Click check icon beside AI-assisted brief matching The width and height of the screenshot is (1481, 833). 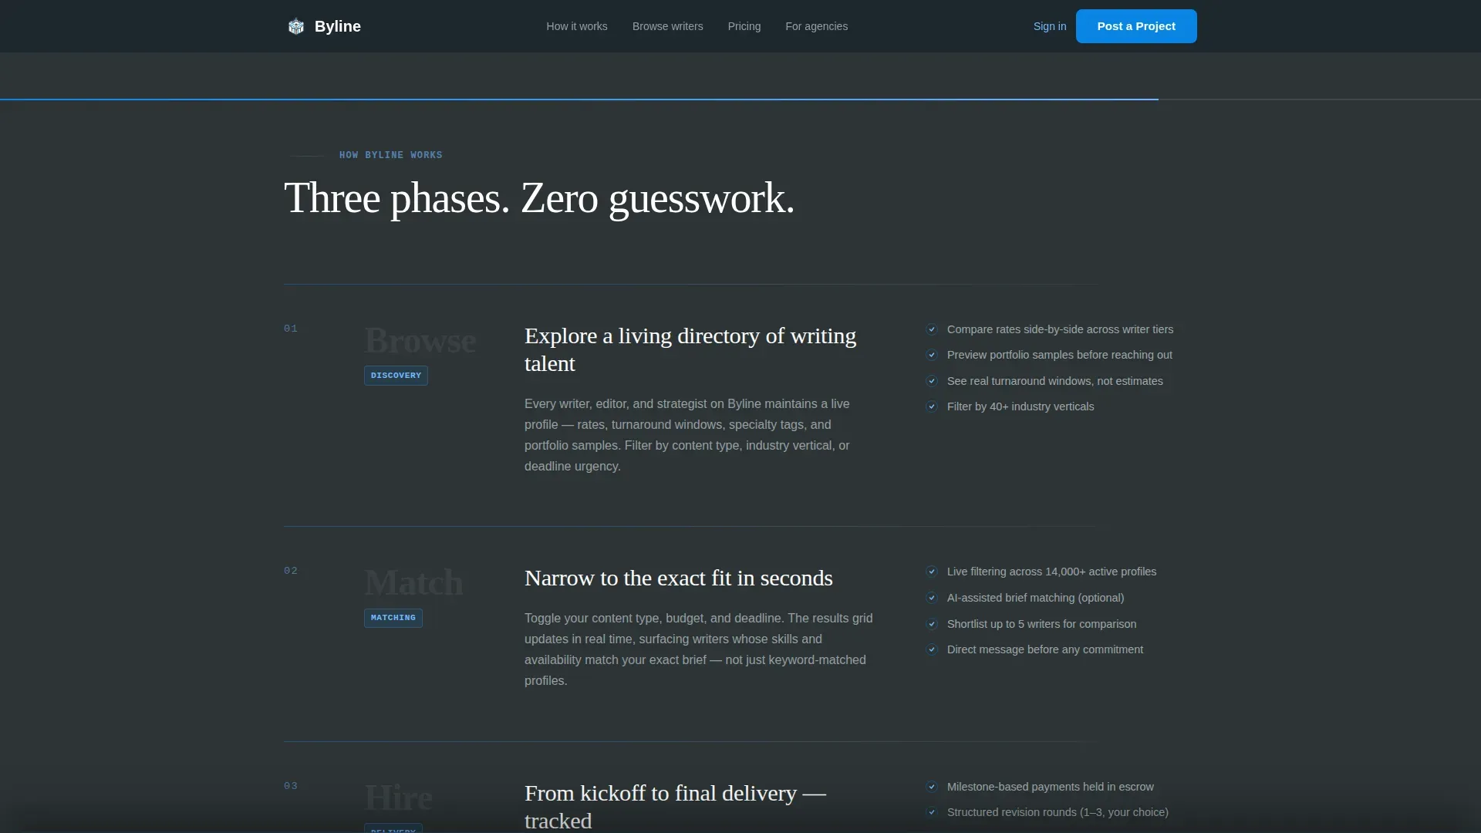(932, 598)
